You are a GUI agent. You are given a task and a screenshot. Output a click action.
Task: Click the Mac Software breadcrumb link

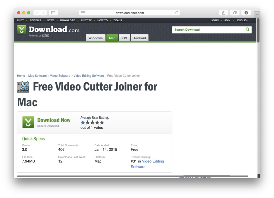[37, 76]
